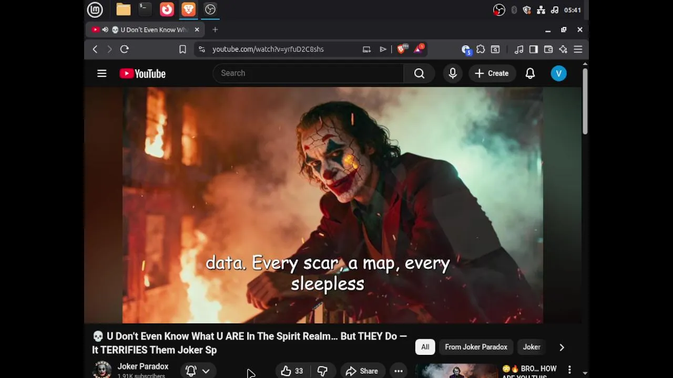Open the Brave main hamburger menu

(x=578, y=49)
